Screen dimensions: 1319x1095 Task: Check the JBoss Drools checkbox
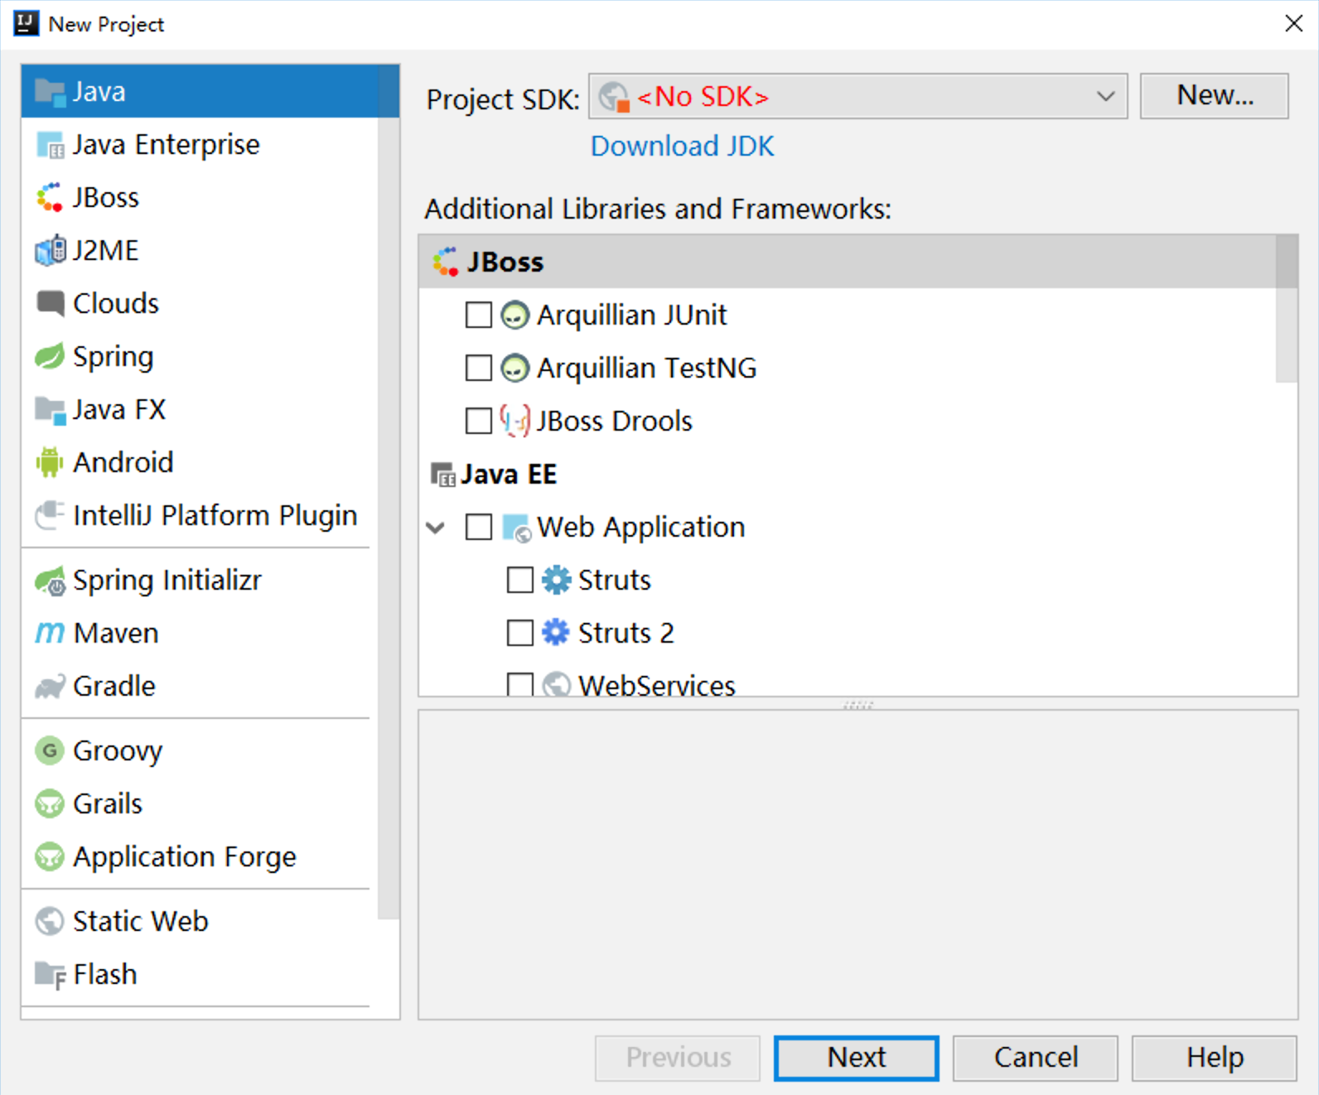(x=479, y=421)
